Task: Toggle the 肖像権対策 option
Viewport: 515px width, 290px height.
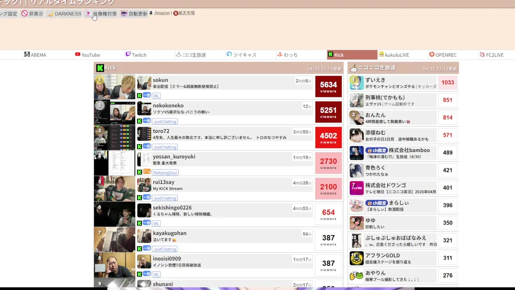Action: click(101, 14)
